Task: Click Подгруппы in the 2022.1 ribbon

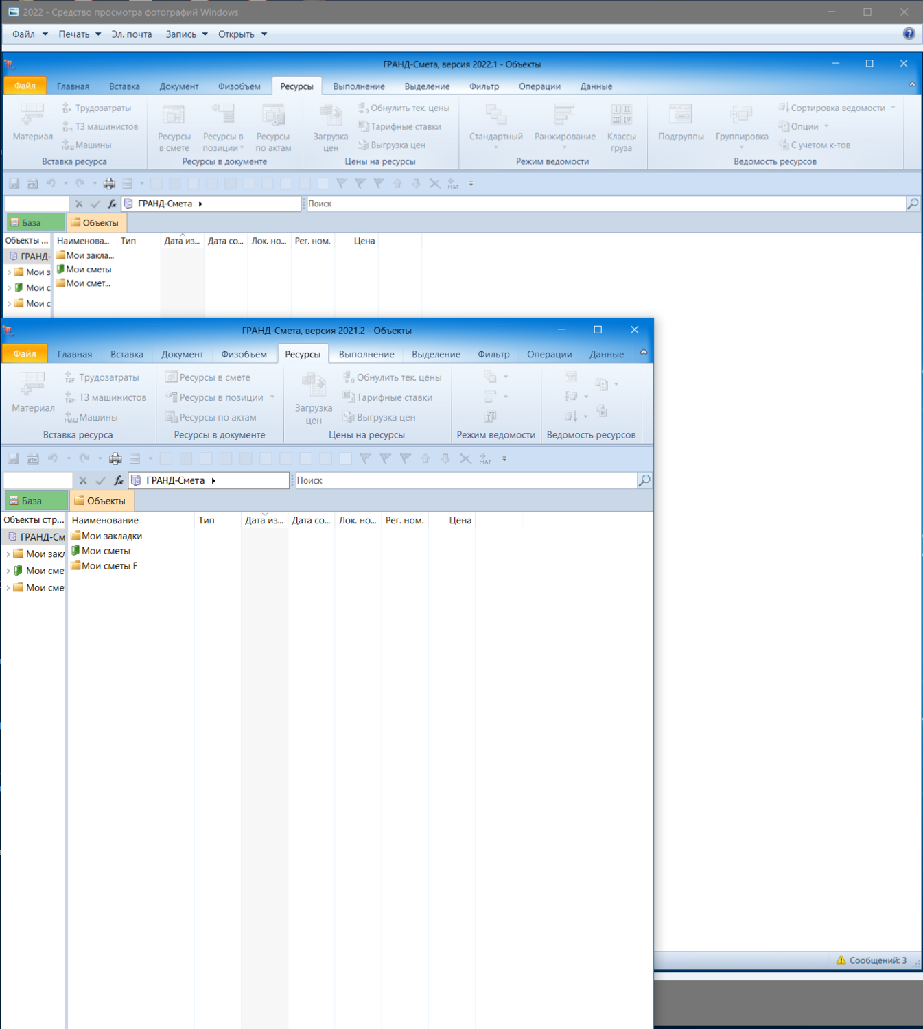Action: [x=681, y=122]
